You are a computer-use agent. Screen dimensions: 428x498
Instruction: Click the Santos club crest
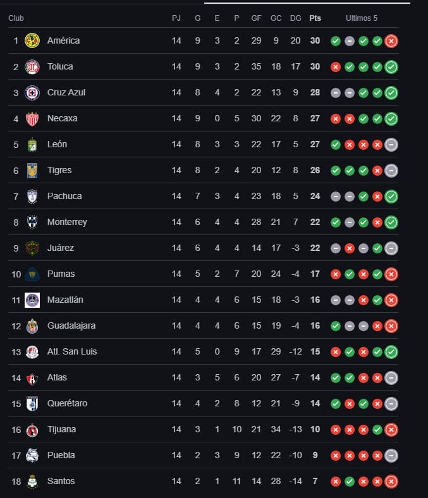point(32,482)
